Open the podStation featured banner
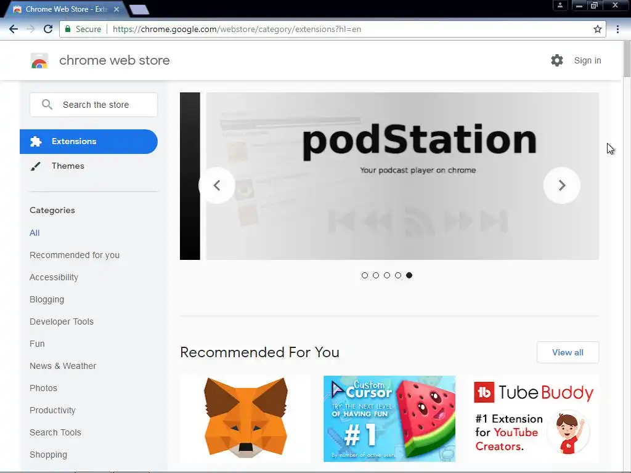This screenshot has height=473, width=631. [402, 176]
